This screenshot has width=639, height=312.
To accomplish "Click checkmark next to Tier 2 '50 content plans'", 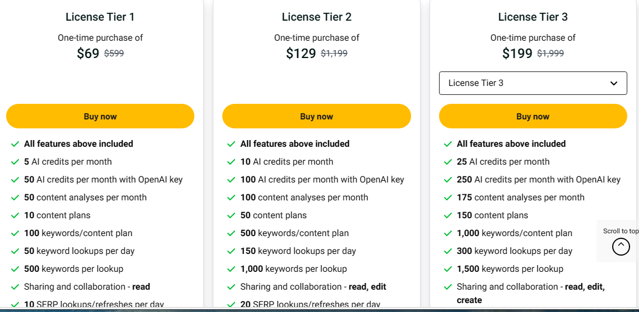I will click(x=231, y=215).
